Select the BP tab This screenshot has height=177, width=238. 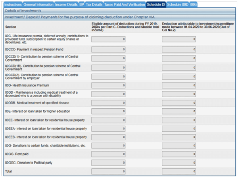click(x=82, y=4)
